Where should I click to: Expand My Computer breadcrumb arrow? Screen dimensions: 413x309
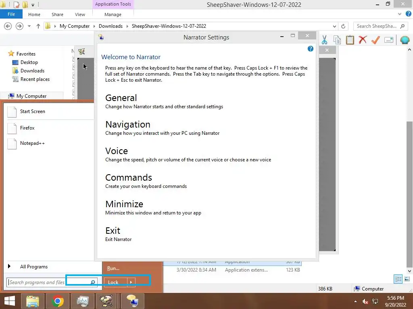[x=94, y=26]
